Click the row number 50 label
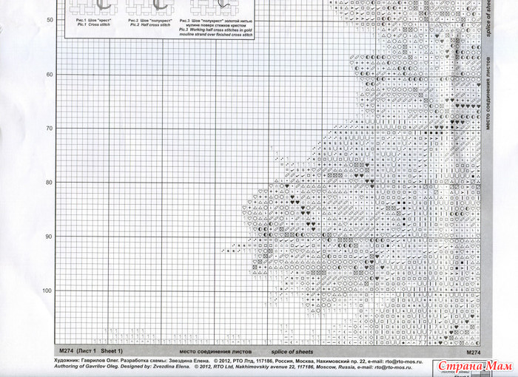518x377 pixels. click(x=50, y=20)
